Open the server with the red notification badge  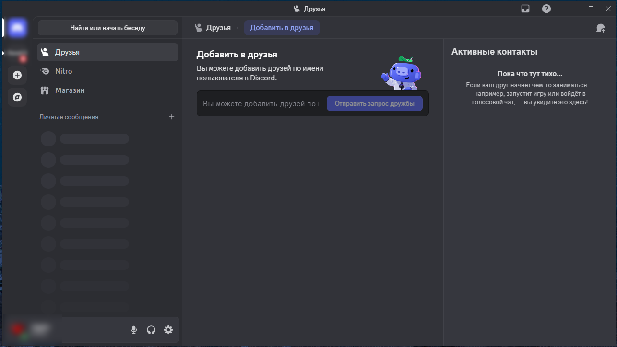(x=17, y=53)
